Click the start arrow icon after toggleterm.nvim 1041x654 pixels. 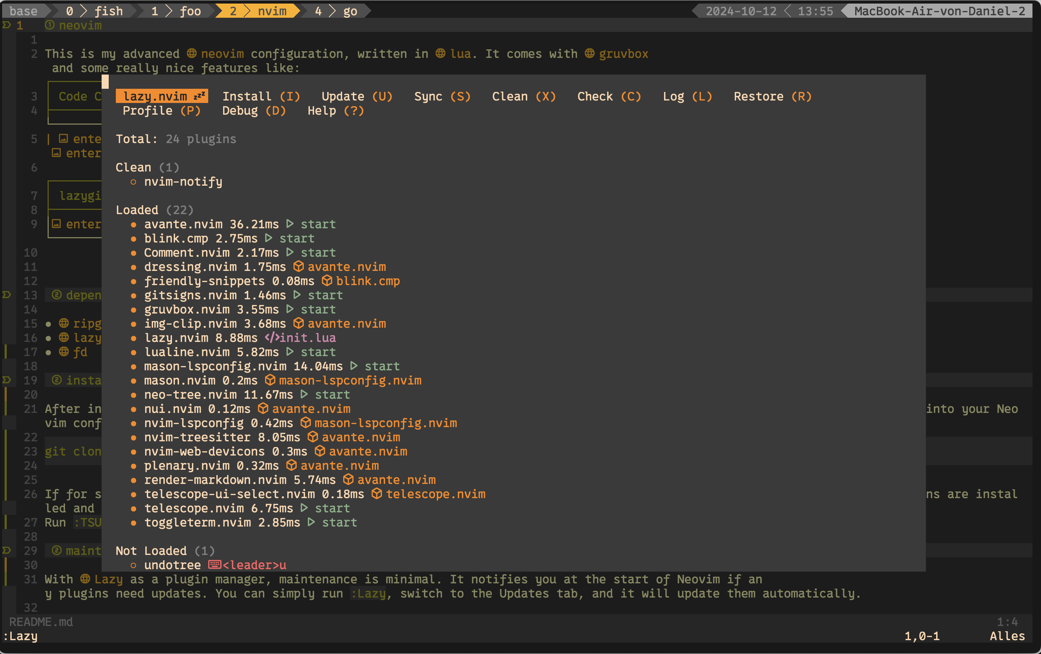point(311,522)
